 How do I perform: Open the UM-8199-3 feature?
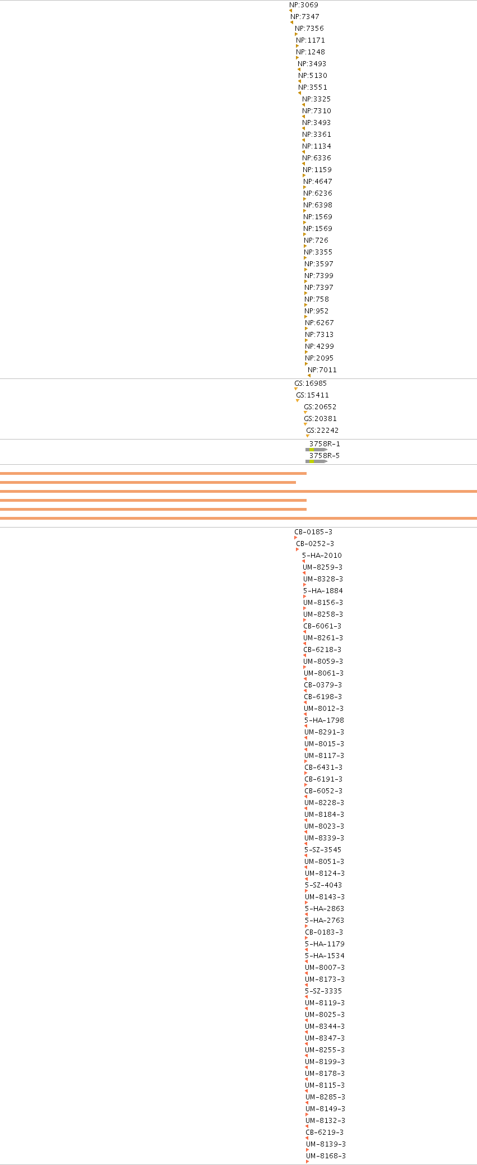tap(325, 1062)
